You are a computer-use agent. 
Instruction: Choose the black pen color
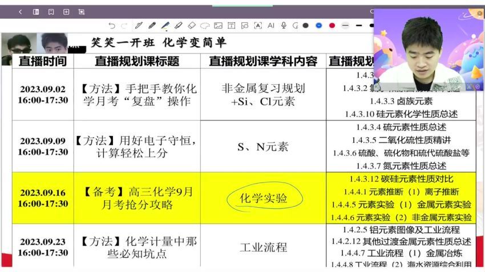(306, 26)
